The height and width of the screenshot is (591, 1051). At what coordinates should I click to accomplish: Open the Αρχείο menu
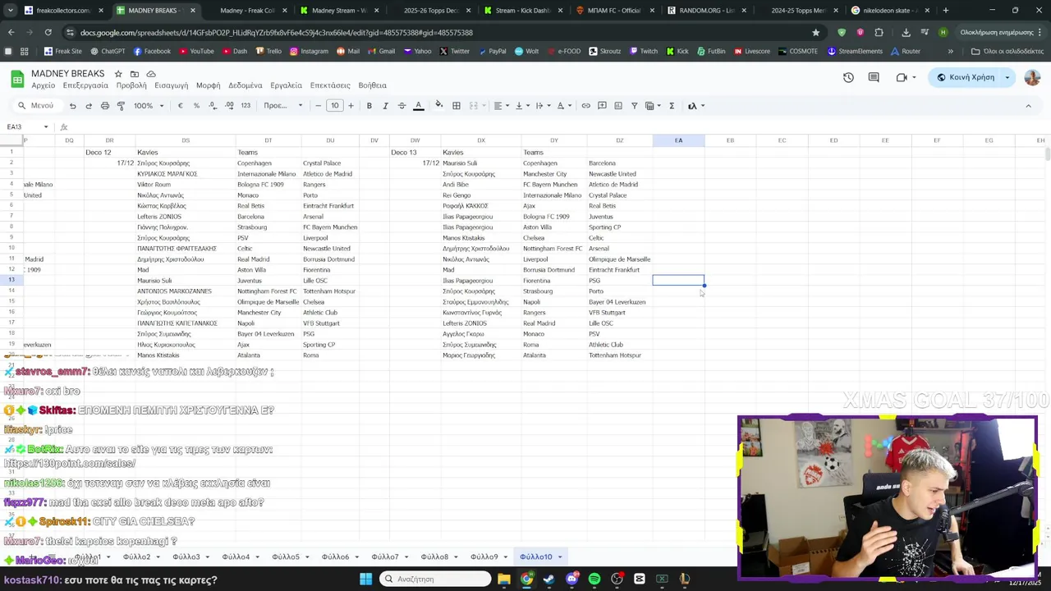point(44,85)
